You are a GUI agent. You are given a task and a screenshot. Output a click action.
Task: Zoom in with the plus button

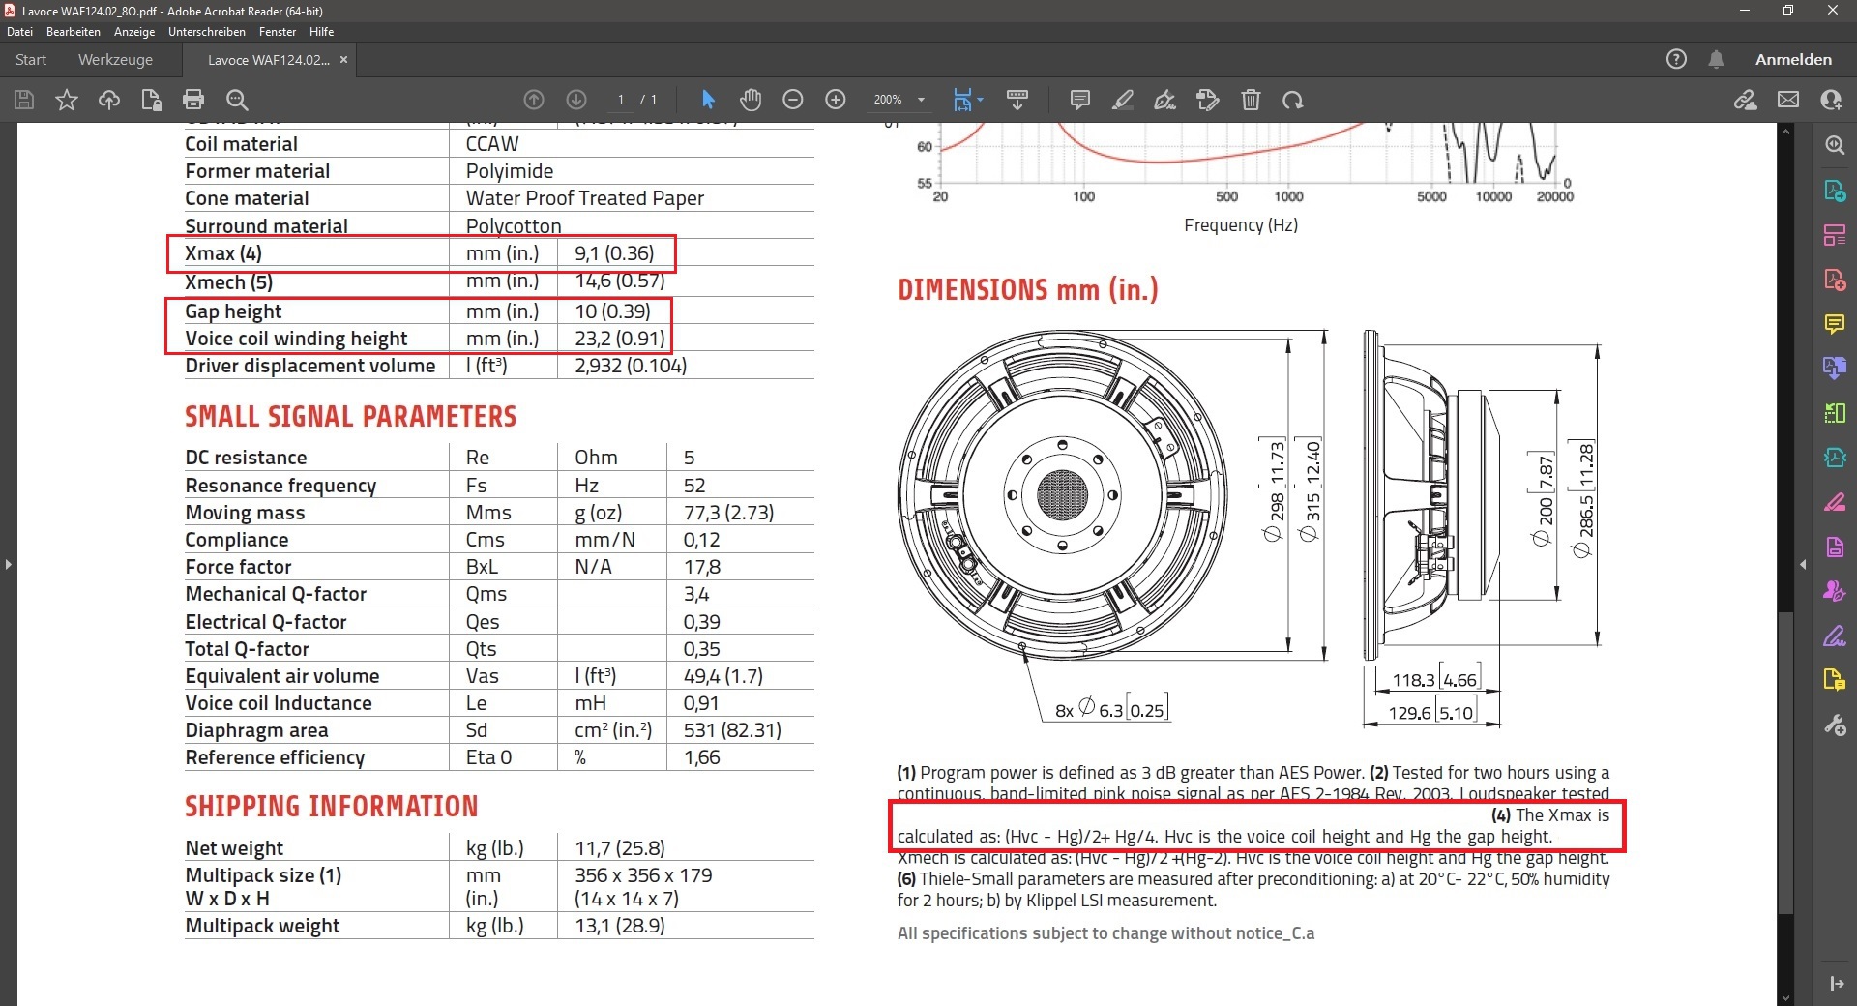click(836, 100)
